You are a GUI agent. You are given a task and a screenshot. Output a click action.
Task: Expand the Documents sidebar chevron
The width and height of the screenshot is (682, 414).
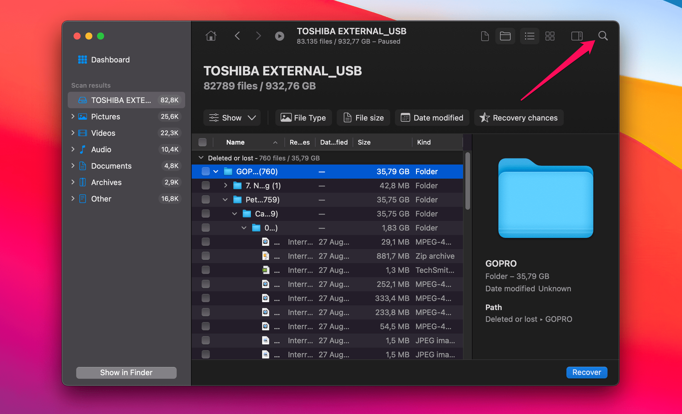point(73,166)
